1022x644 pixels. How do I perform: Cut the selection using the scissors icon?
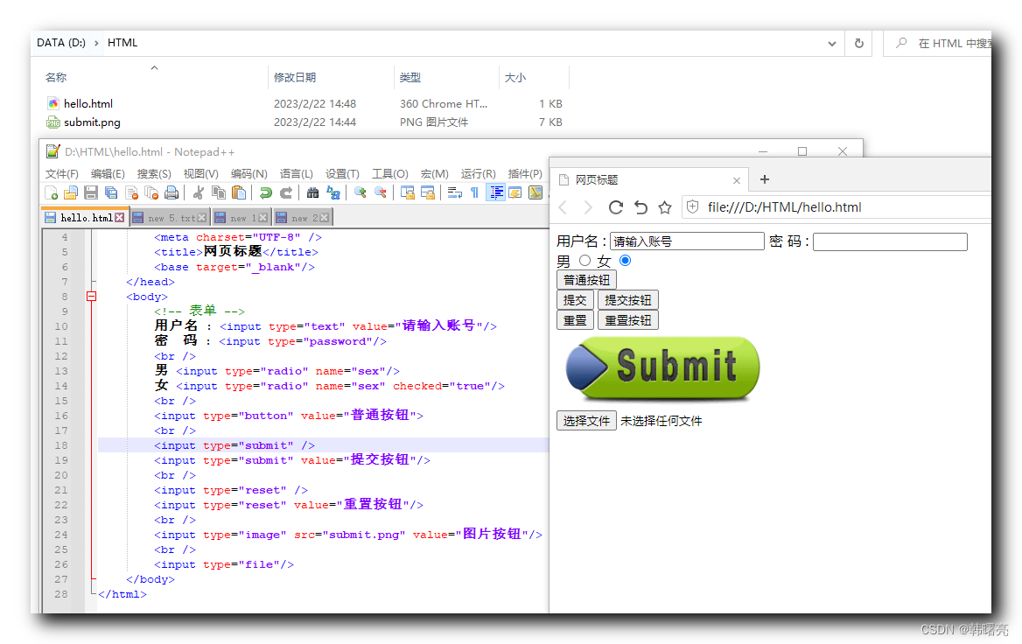click(x=199, y=192)
